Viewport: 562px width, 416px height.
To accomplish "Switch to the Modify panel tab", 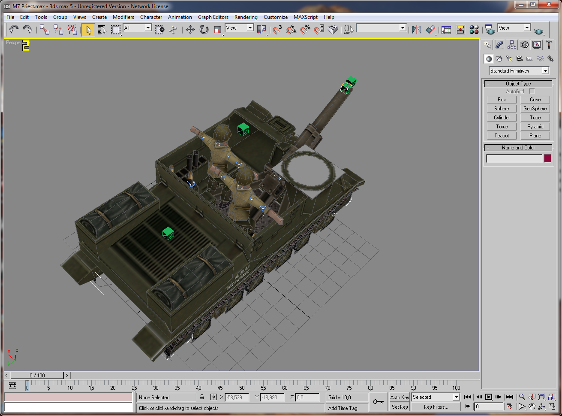I will [x=499, y=45].
